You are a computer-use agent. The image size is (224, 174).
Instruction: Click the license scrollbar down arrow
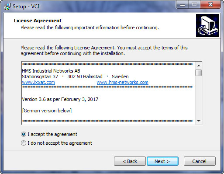pyautogui.click(x=199, y=121)
